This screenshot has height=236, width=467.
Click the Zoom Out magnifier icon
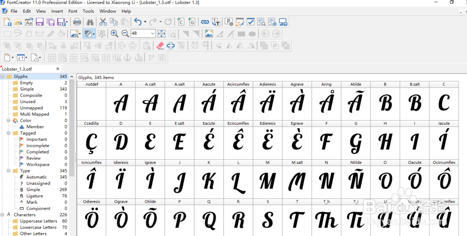(125, 34)
